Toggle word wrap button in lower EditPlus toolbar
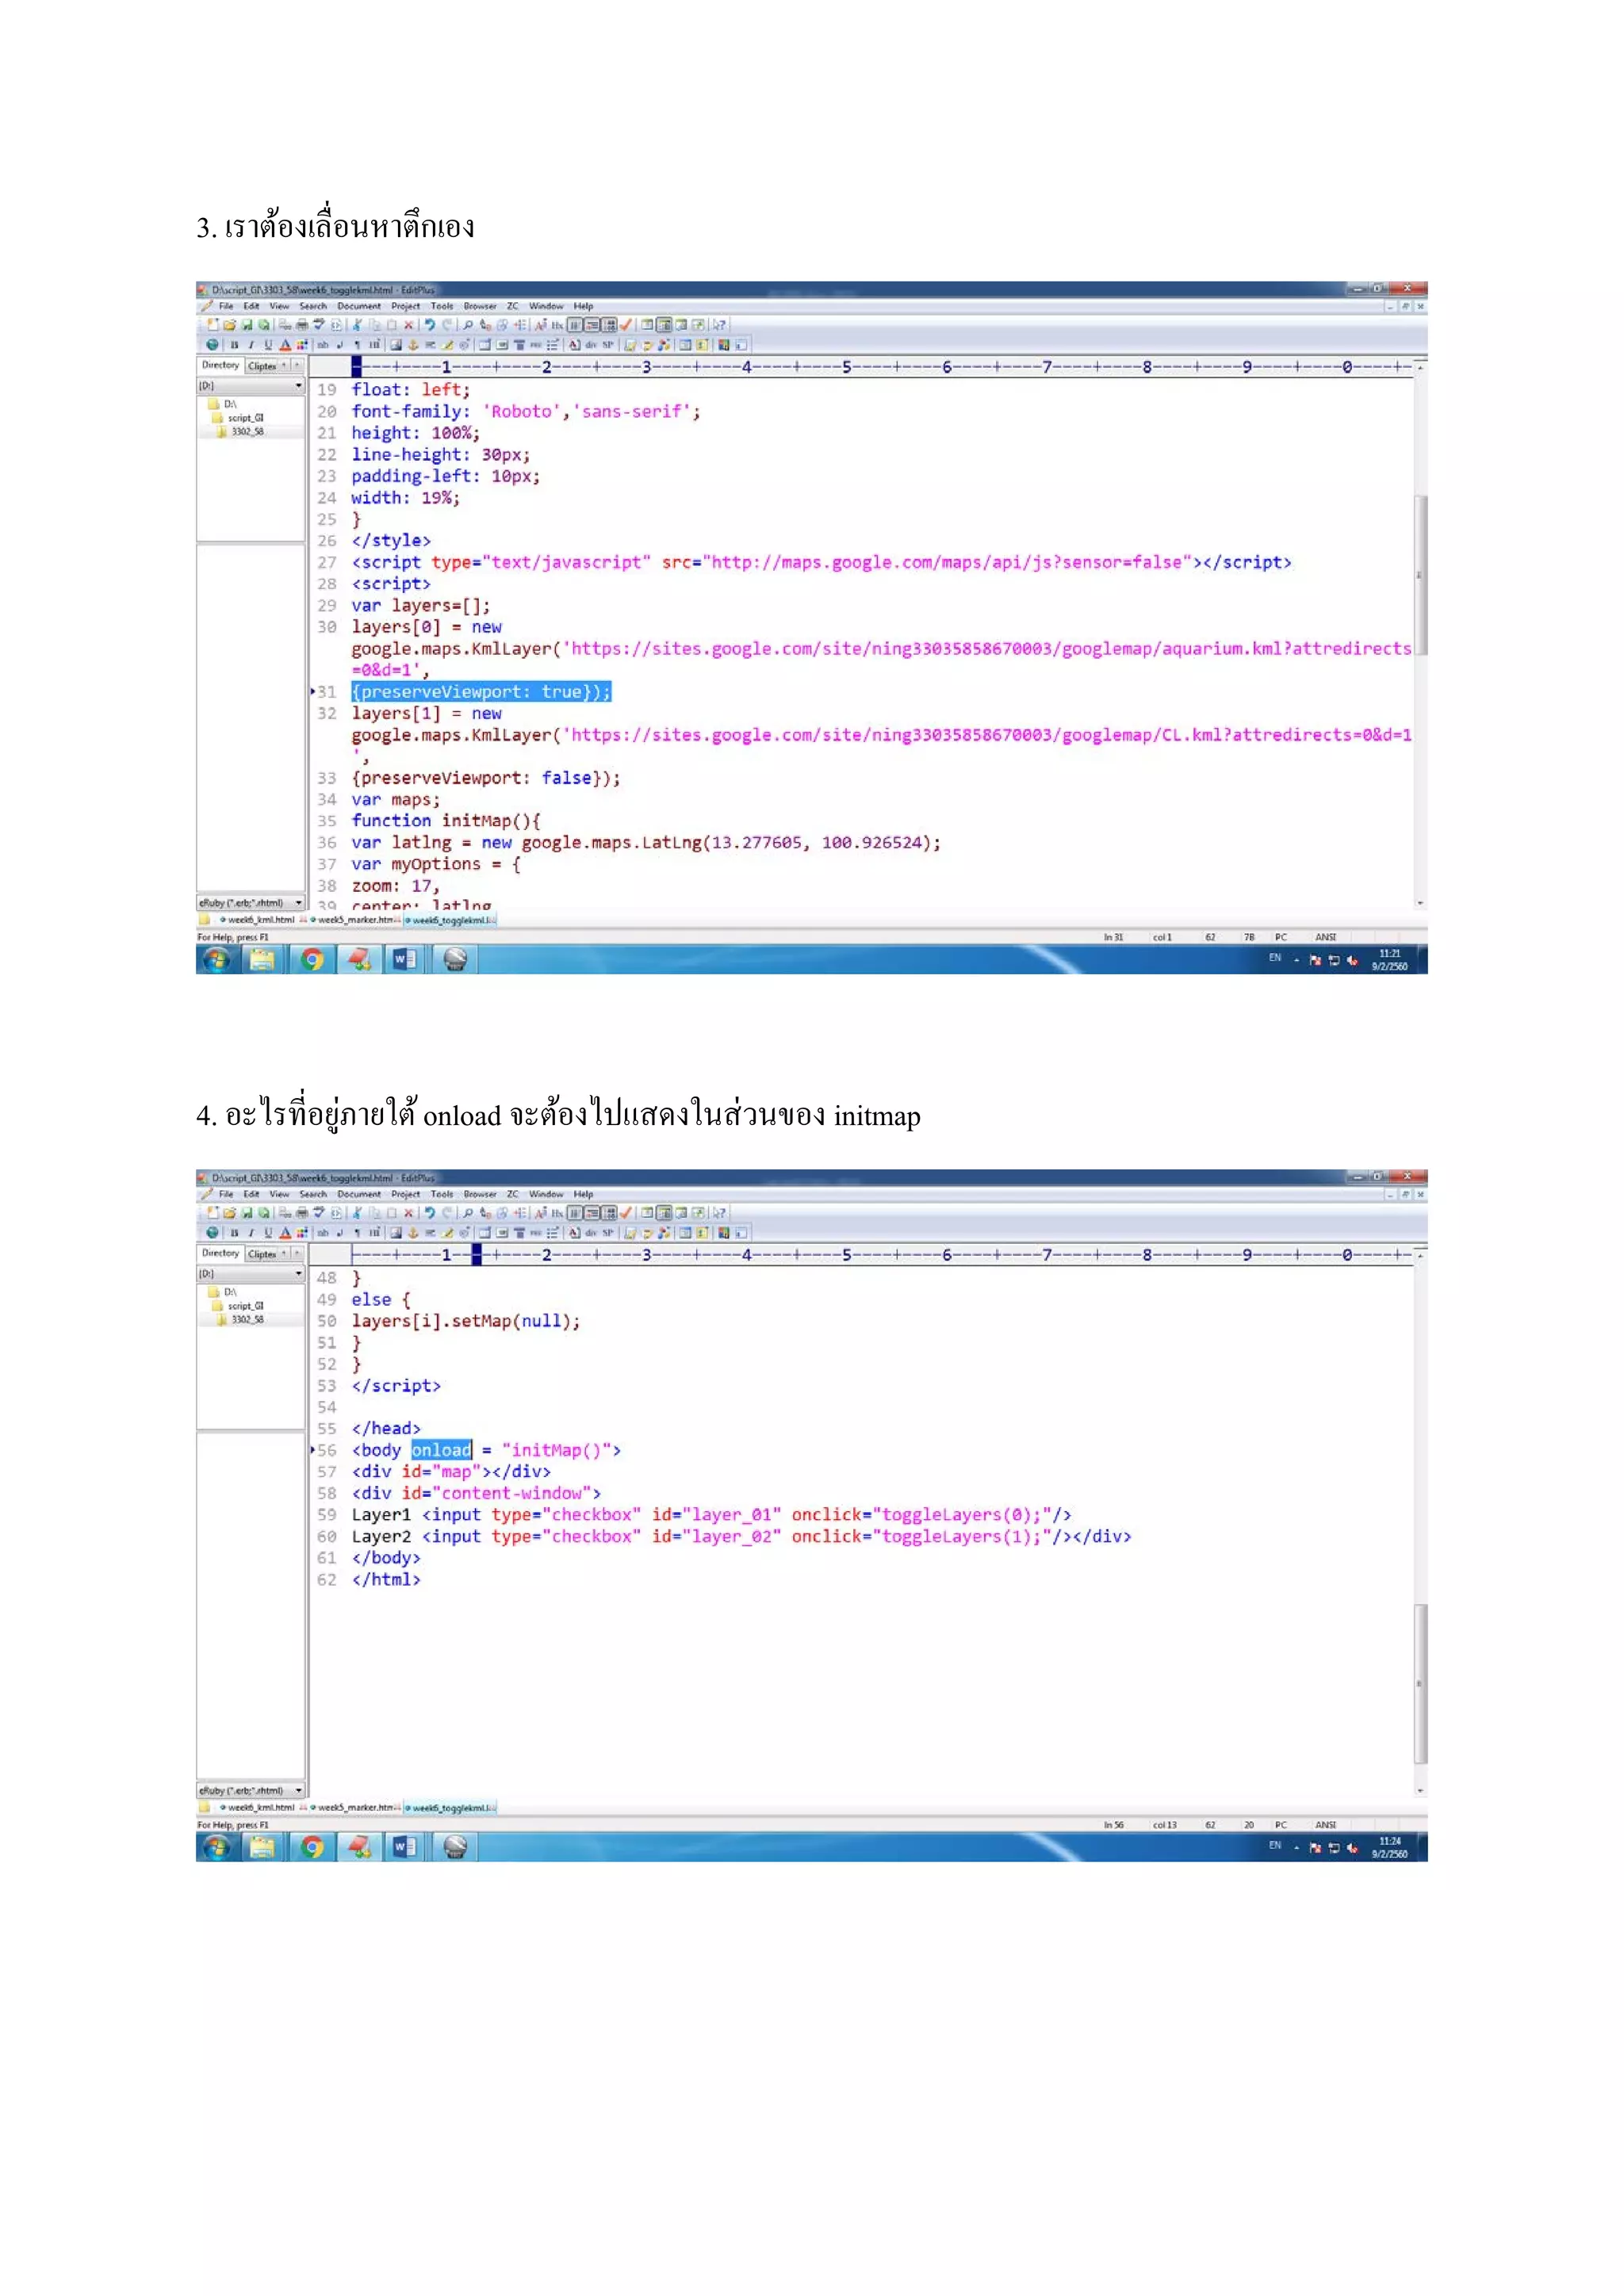The width and height of the screenshot is (1624, 2296). (575, 1213)
